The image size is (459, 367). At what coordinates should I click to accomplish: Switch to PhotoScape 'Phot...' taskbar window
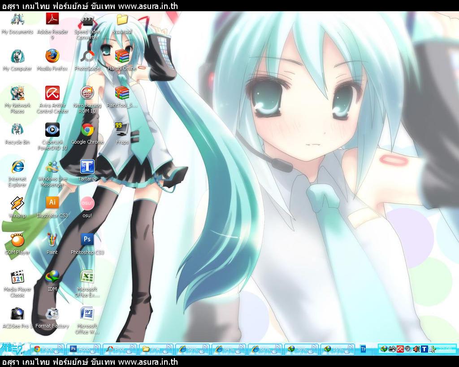pyautogui.click(x=120, y=349)
